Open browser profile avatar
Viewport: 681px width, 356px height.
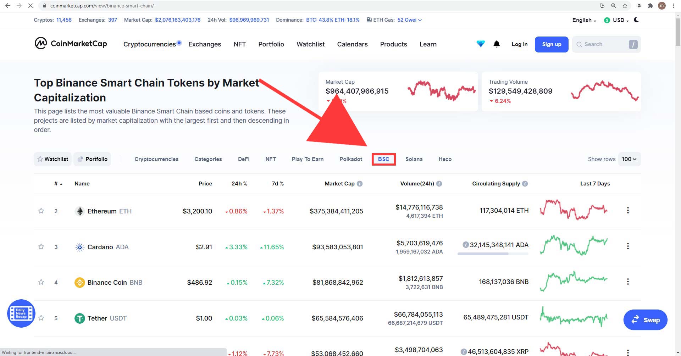click(662, 6)
